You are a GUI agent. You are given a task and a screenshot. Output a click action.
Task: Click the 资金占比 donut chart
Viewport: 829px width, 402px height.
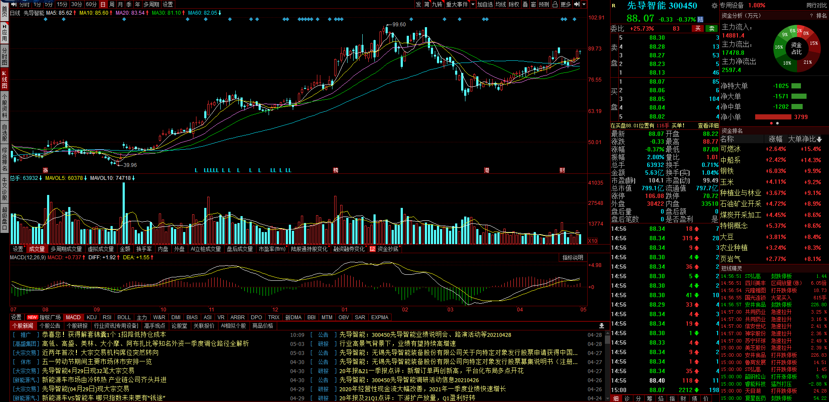click(x=797, y=48)
